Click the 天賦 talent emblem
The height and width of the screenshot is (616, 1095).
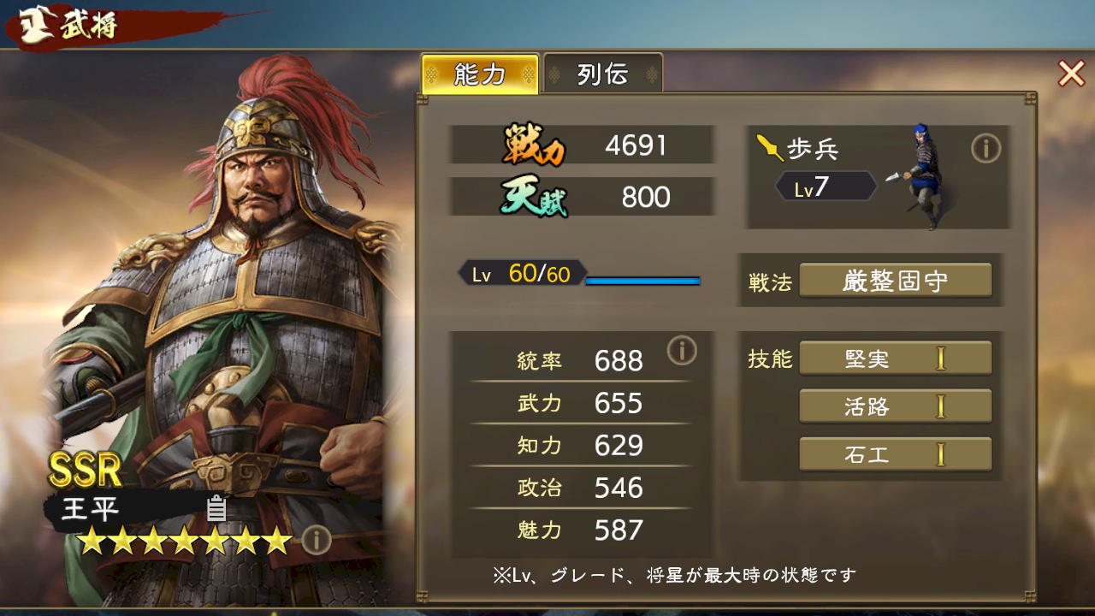[535, 198]
